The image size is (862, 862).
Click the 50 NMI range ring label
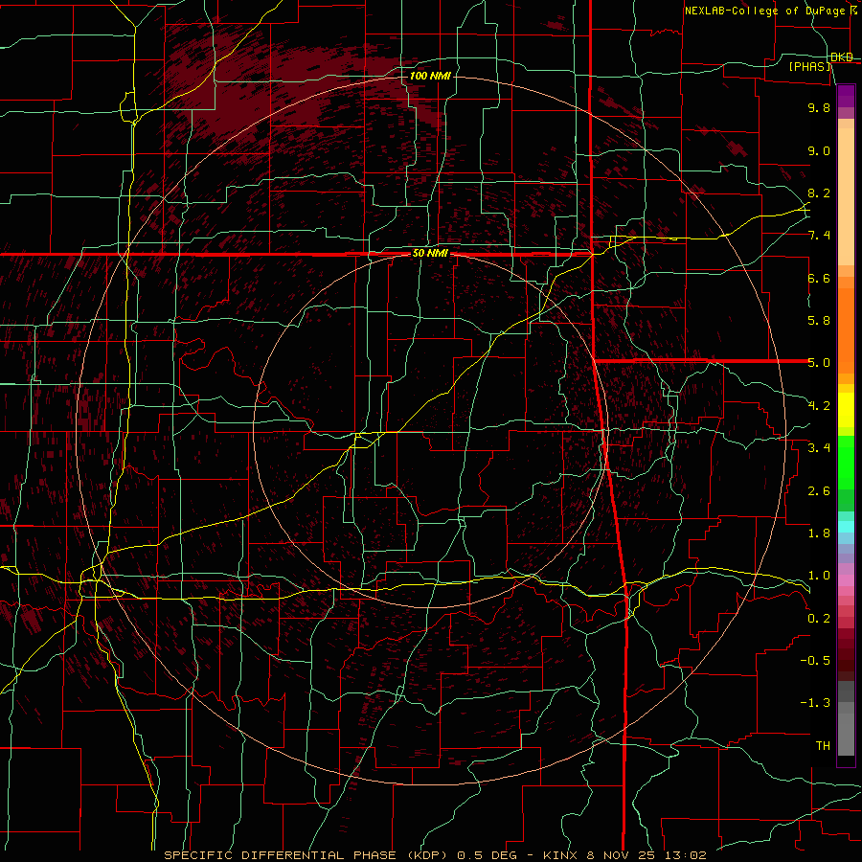430,254
